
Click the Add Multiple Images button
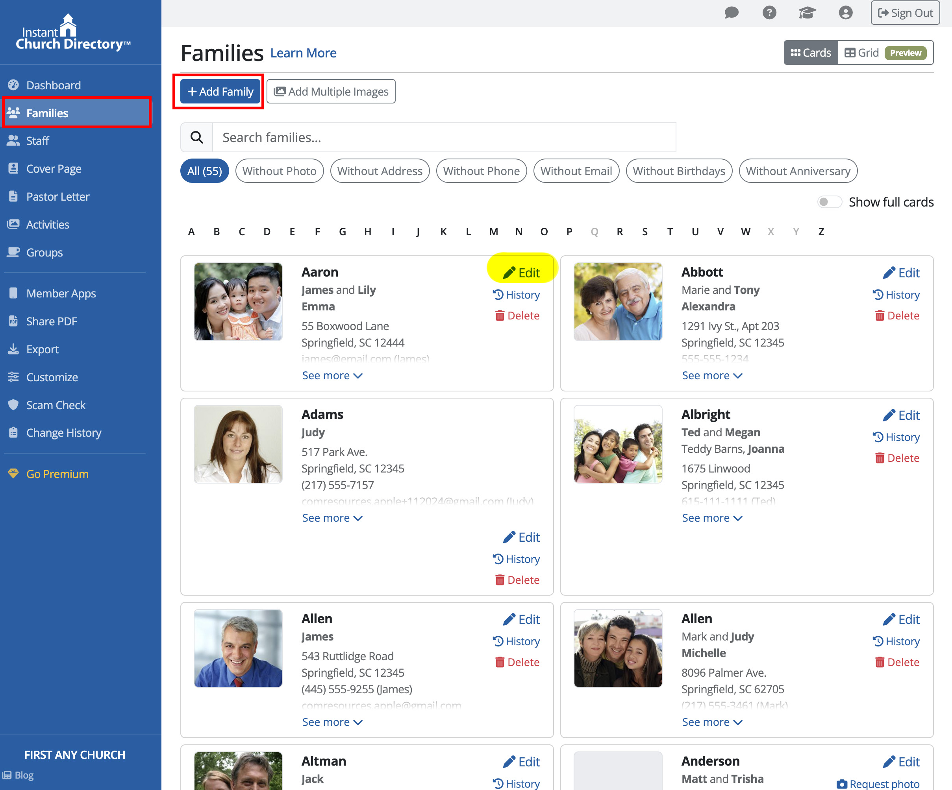coord(331,92)
